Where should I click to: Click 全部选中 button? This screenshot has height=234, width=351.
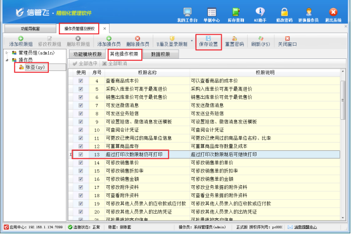pyautogui.click(x=86, y=63)
